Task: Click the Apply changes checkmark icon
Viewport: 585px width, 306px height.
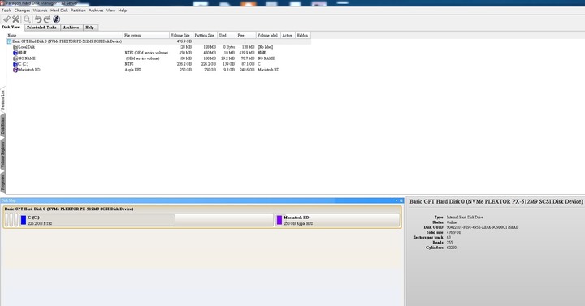Action: click(6, 19)
